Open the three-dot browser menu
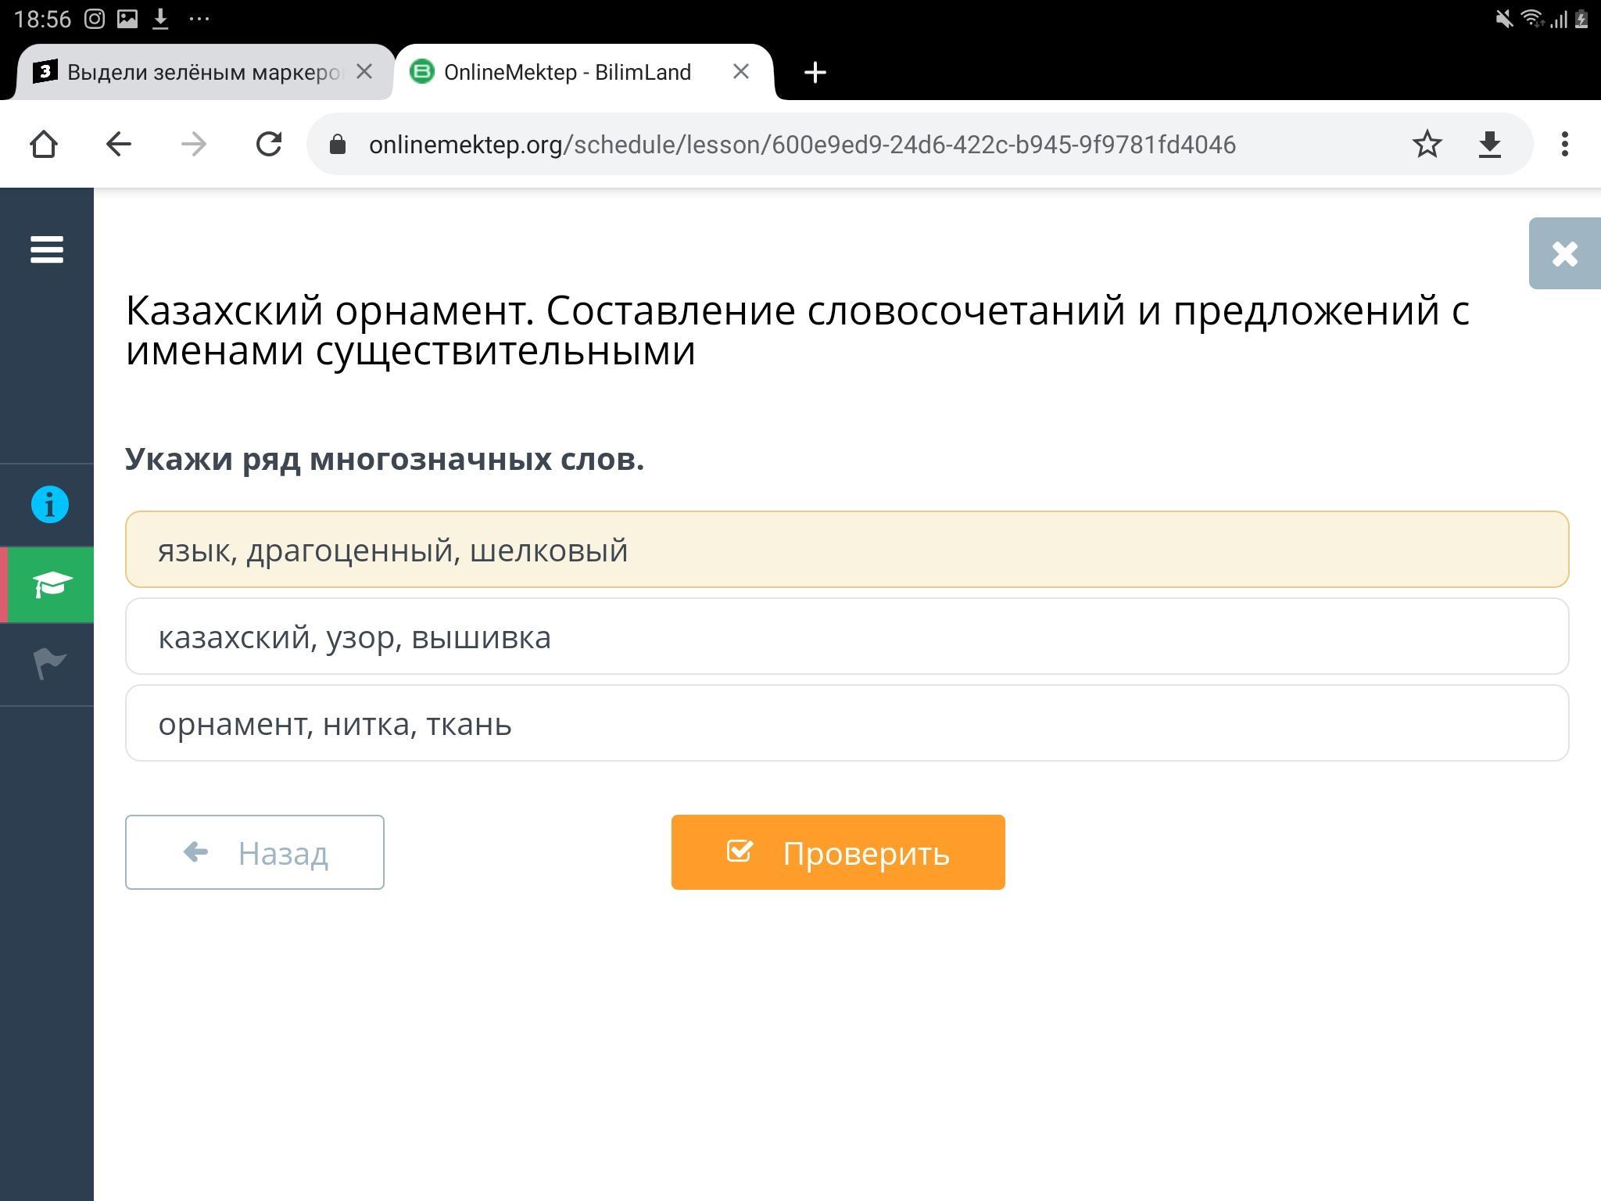 pos(1564,144)
